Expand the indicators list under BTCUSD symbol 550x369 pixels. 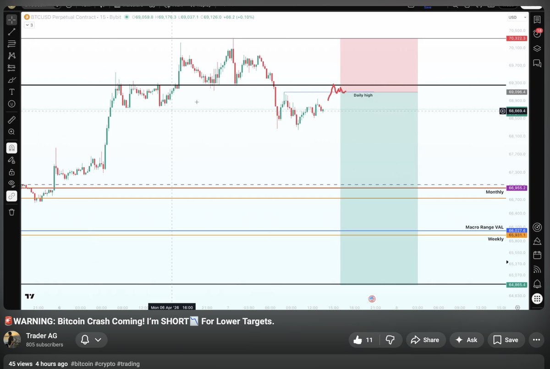coord(29,25)
